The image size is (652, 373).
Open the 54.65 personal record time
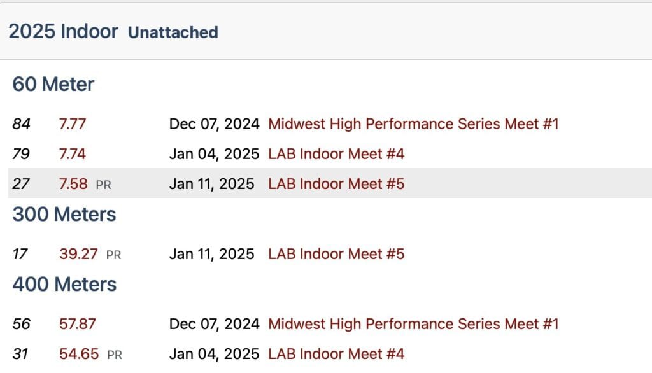pyautogui.click(x=78, y=354)
